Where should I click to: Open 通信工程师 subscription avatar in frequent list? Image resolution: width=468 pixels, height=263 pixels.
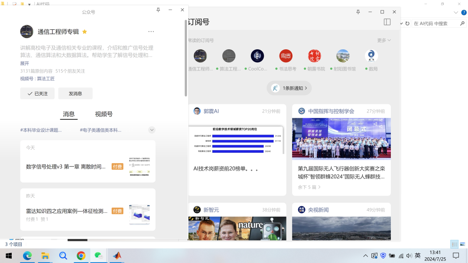click(x=200, y=56)
